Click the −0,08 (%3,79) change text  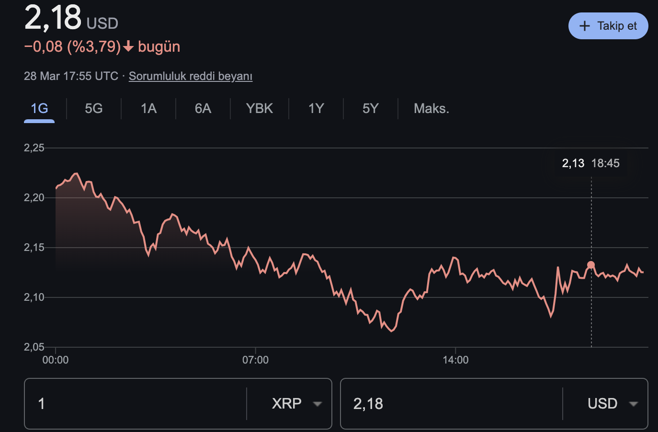72,46
